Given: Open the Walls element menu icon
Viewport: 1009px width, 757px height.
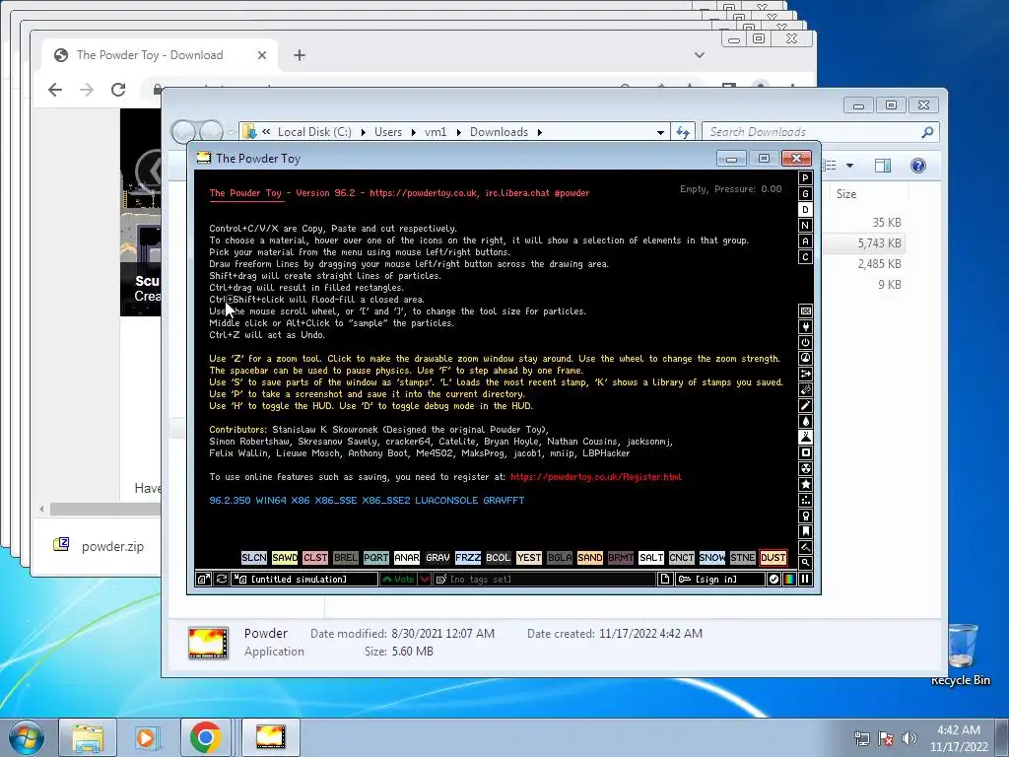Looking at the screenshot, I should click(x=805, y=310).
